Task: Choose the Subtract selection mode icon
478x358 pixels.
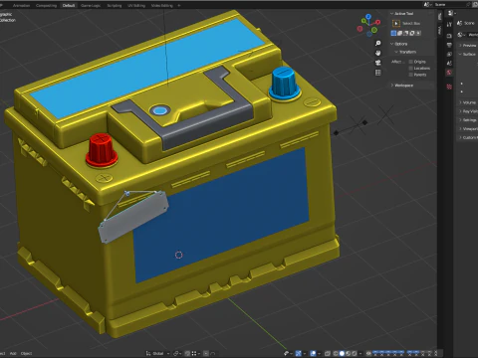Action: tap(406, 33)
